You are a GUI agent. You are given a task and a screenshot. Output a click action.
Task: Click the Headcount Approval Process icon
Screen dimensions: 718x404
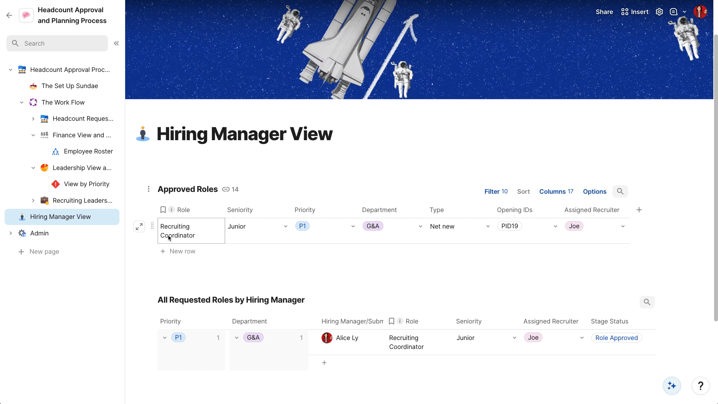click(22, 69)
